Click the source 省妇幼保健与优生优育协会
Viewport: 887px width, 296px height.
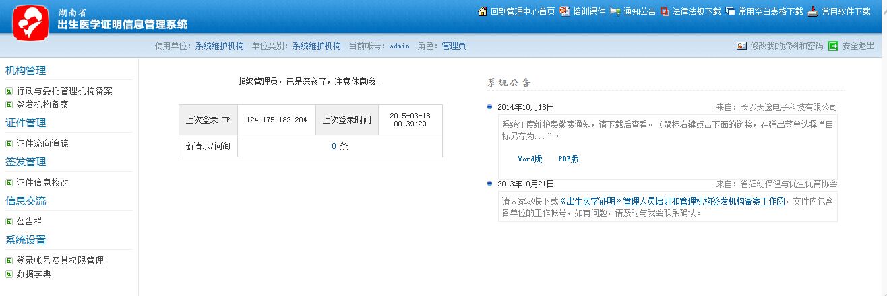click(x=789, y=184)
